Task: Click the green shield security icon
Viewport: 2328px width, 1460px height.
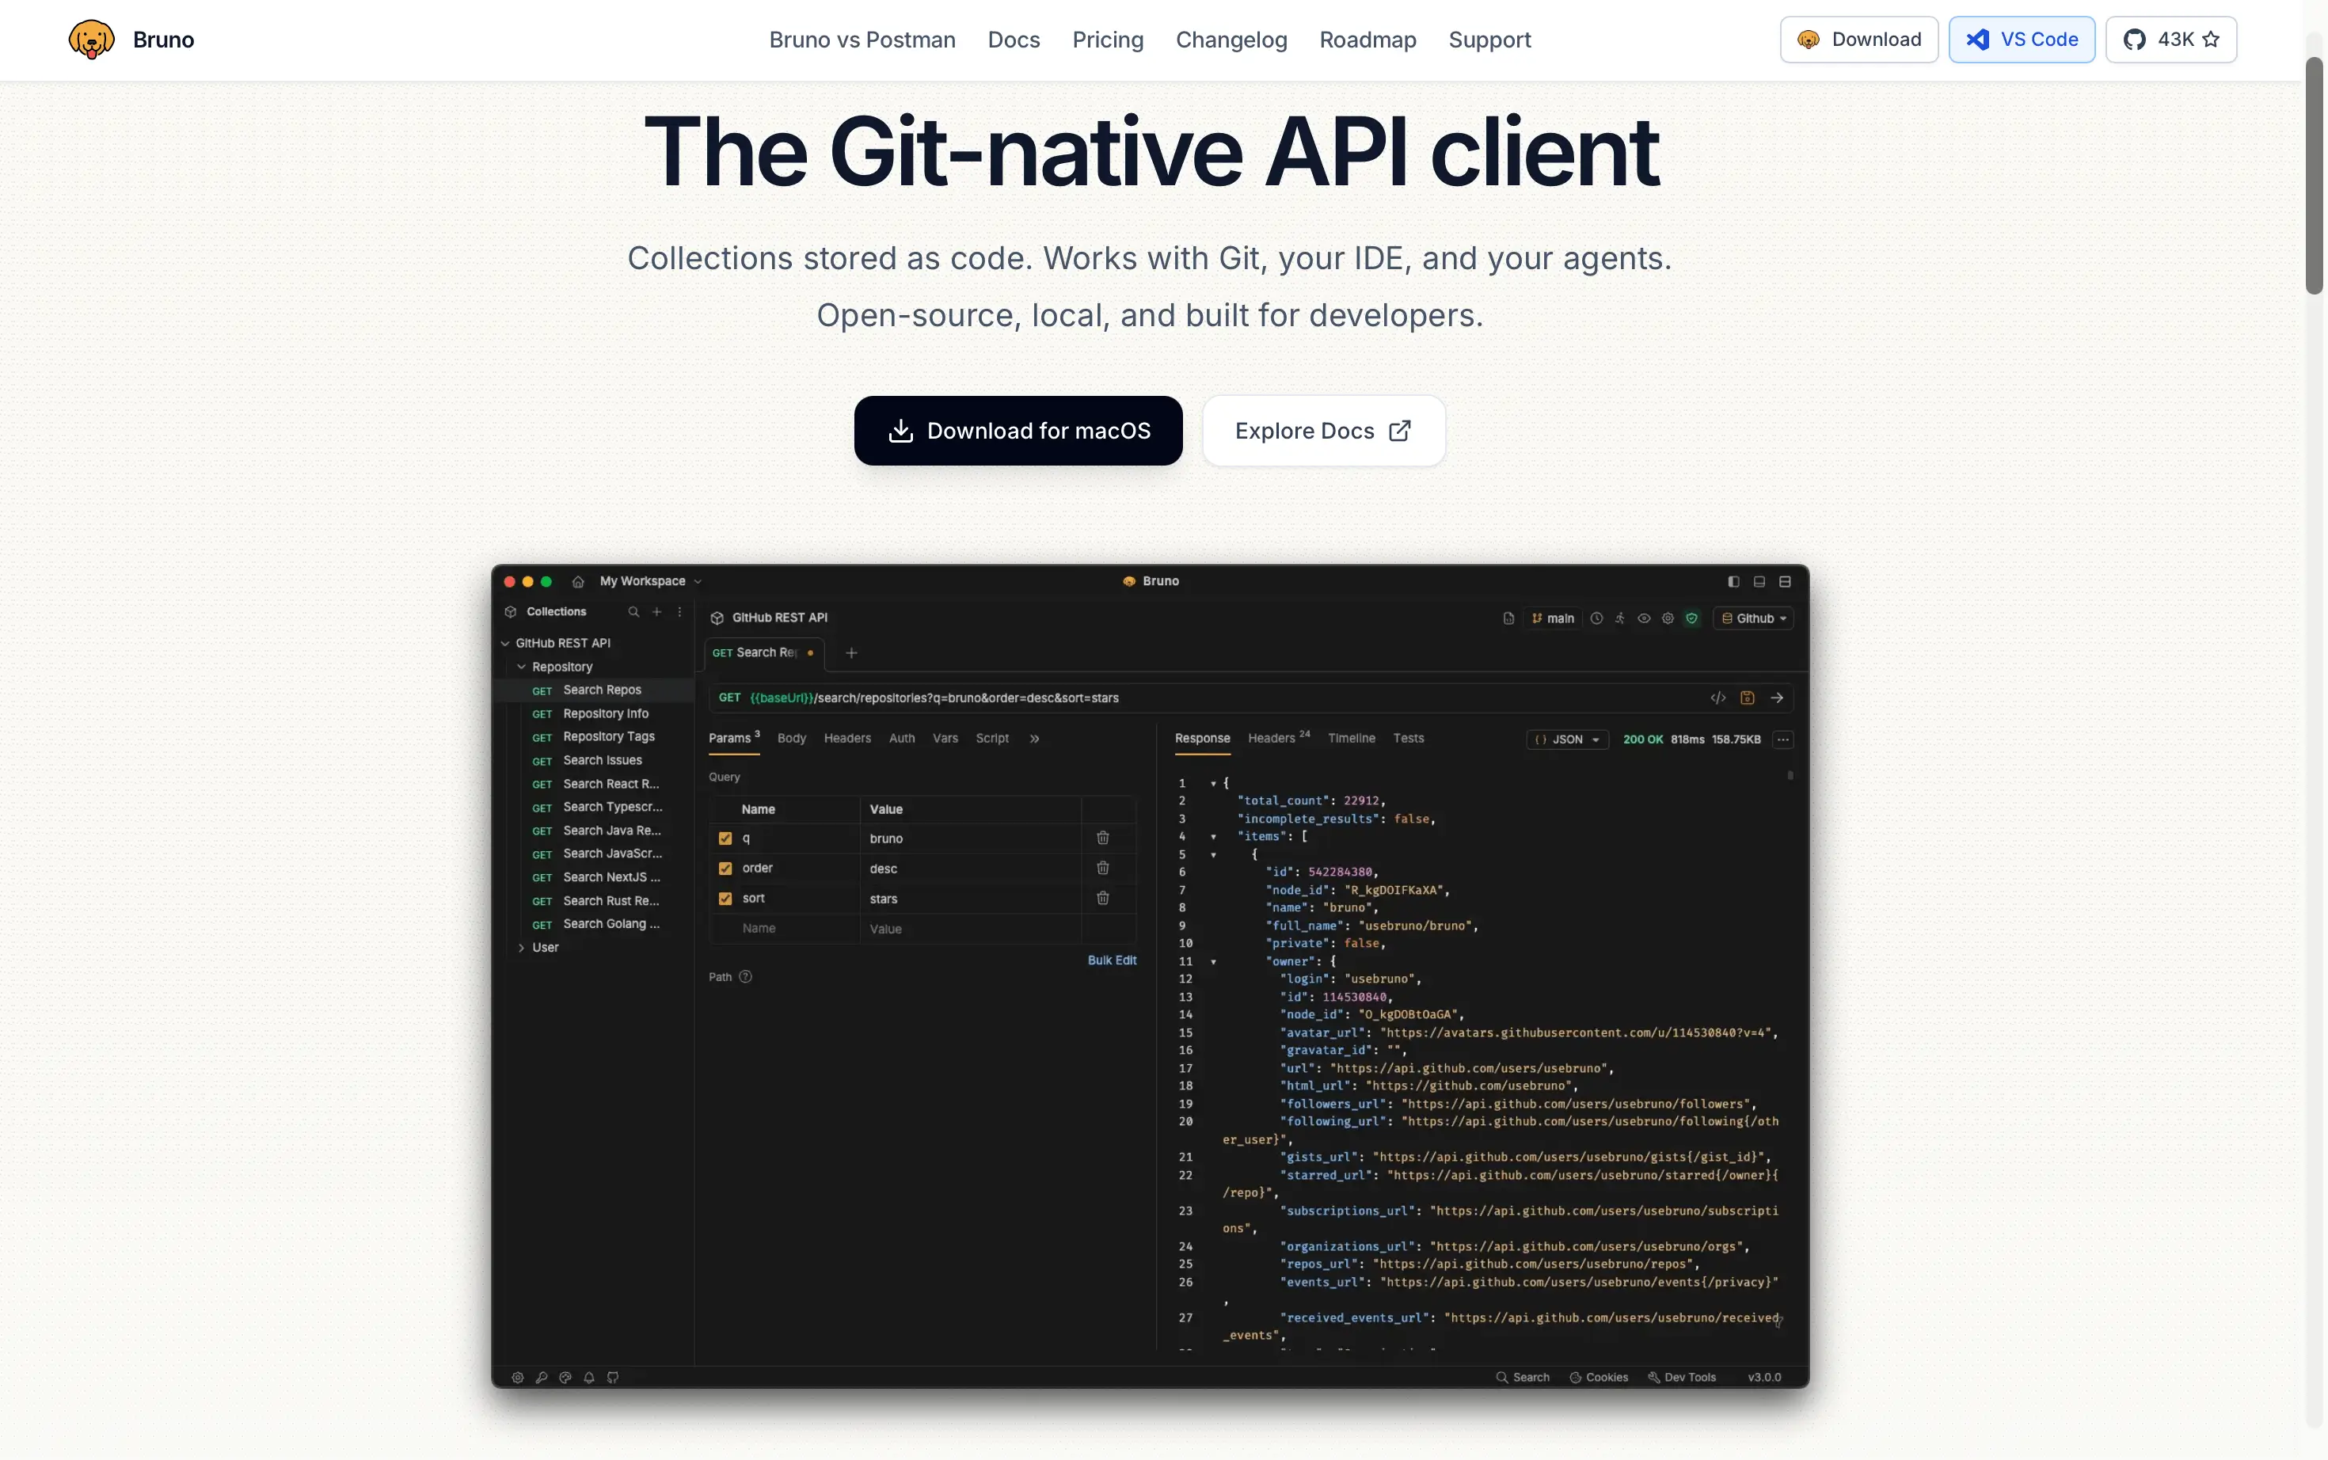Action: click(1691, 619)
